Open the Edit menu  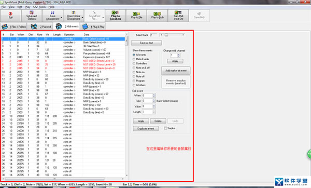[x=20, y=7]
